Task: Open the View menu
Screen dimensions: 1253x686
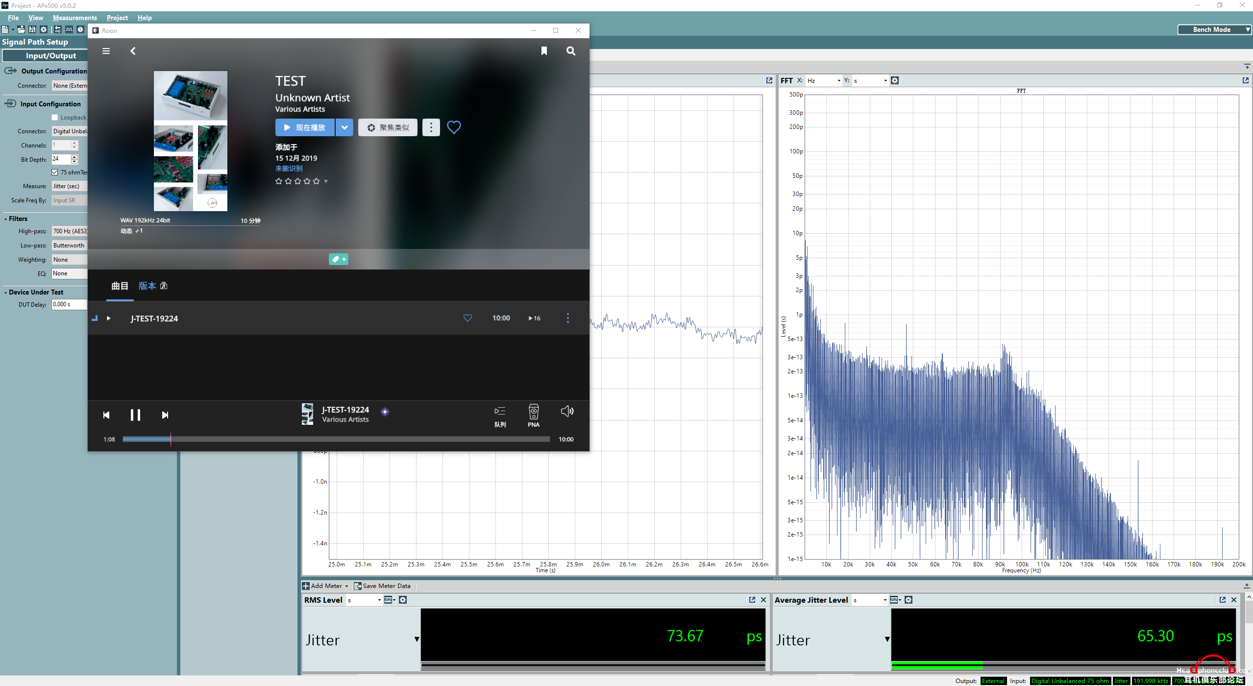Action: click(x=35, y=18)
